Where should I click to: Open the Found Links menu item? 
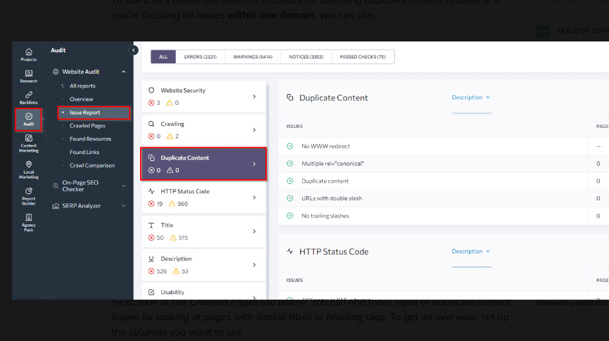point(84,152)
